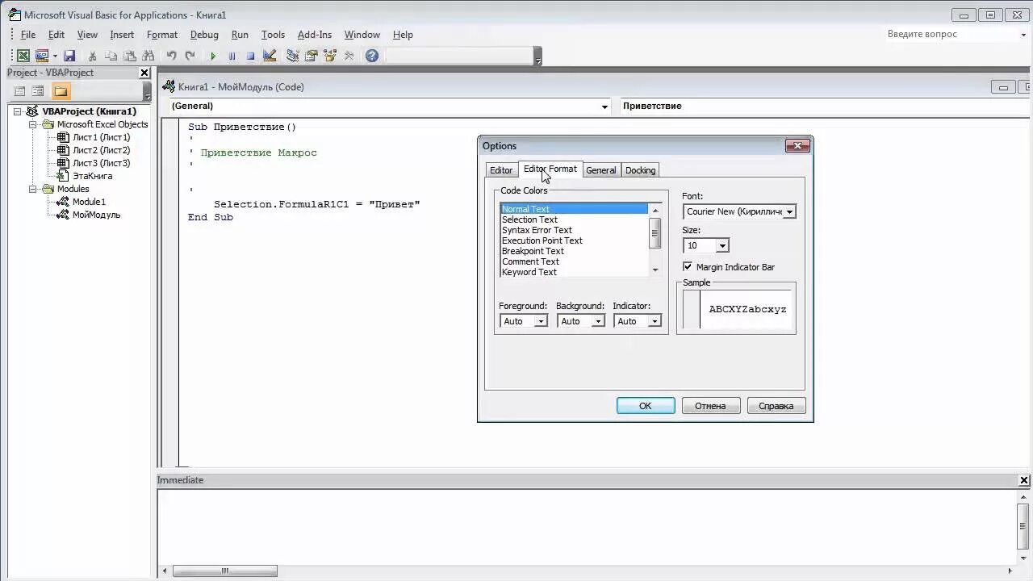Close the Immediate window pane
The height and width of the screenshot is (581, 1033).
click(1024, 480)
